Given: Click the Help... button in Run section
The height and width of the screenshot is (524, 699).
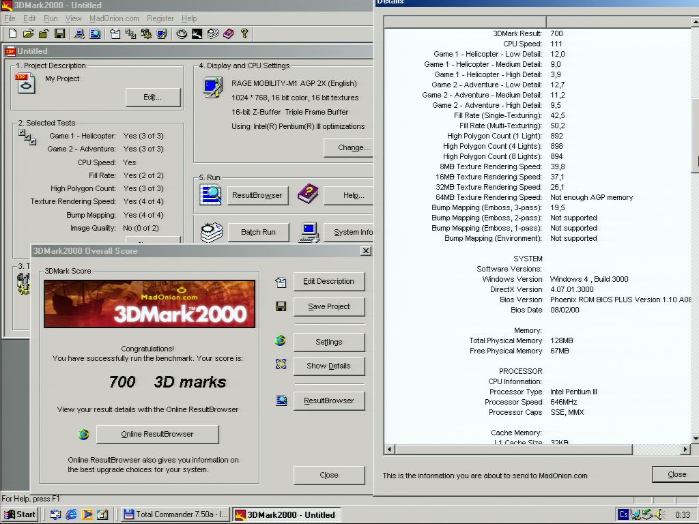Looking at the screenshot, I should point(349,195).
